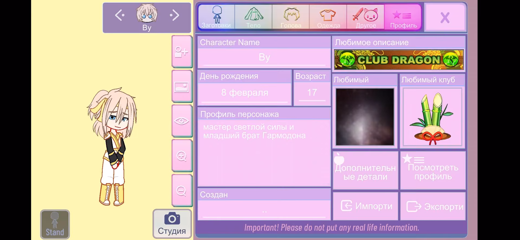Viewport: 520px width, 240px height.
Task: Click the Character Name label
Action: [x=230, y=43]
